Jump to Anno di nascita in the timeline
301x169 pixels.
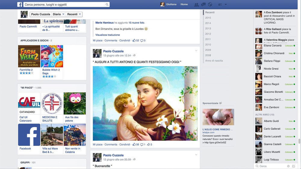tap(214, 61)
